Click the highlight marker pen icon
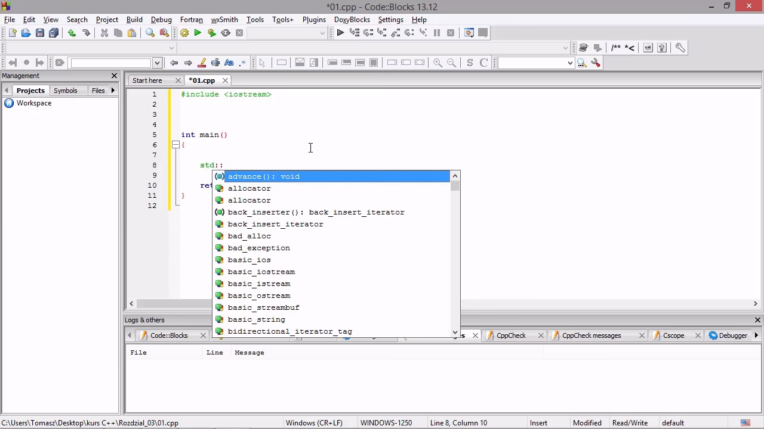764x429 pixels. pyautogui.click(x=202, y=63)
